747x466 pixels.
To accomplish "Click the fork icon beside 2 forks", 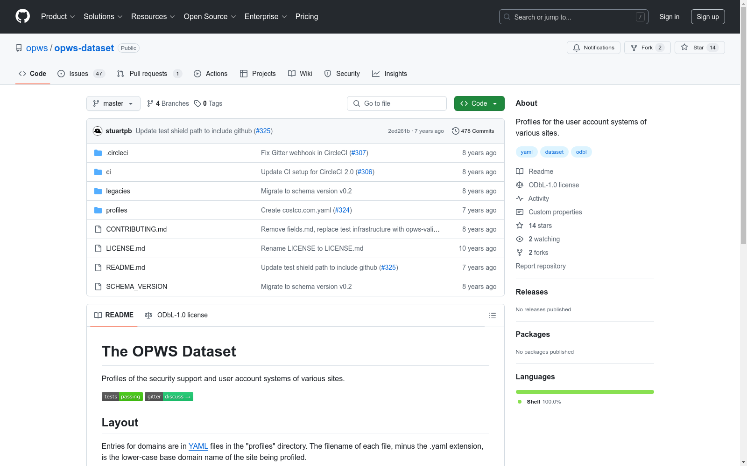I will tap(520, 253).
